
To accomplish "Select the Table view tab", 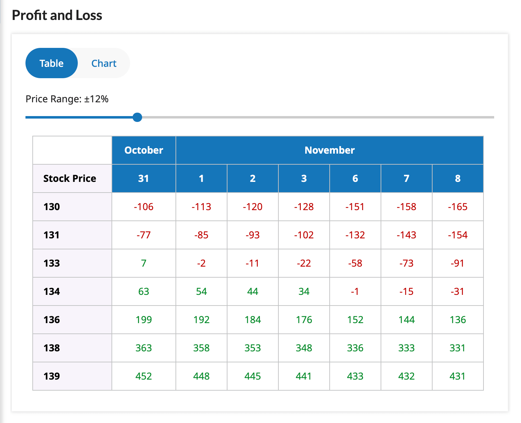I will click(51, 63).
